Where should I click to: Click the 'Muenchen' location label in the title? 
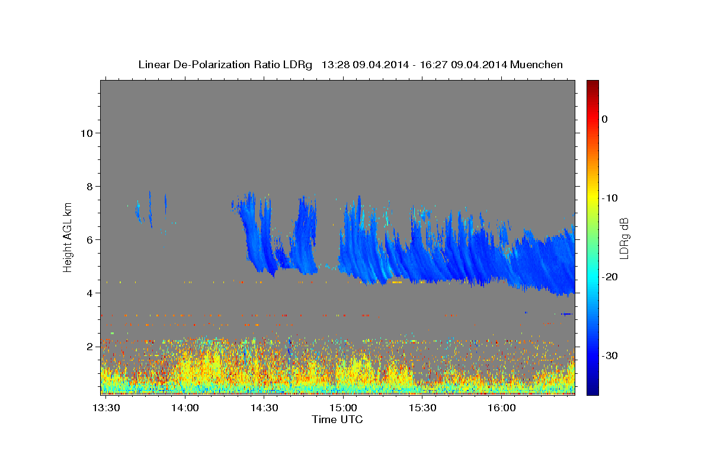pyautogui.click(x=537, y=65)
